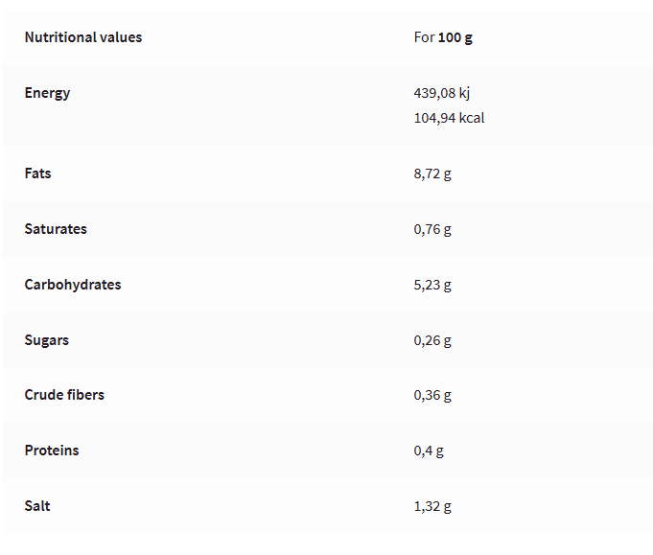Viewport: 653px width, 555px height.
Task: Click the 5,23 g carbohydrates value
Action: click(x=432, y=285)
